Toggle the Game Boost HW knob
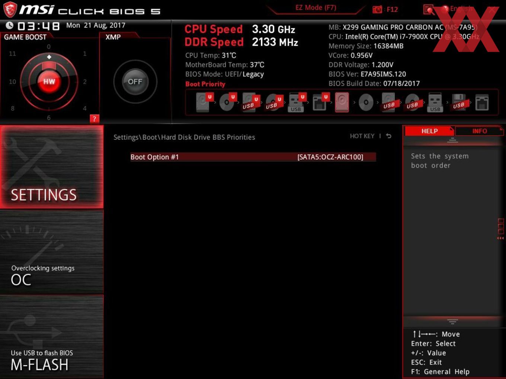Viewport: 506px width, 379px height. [x=49, y=82]
